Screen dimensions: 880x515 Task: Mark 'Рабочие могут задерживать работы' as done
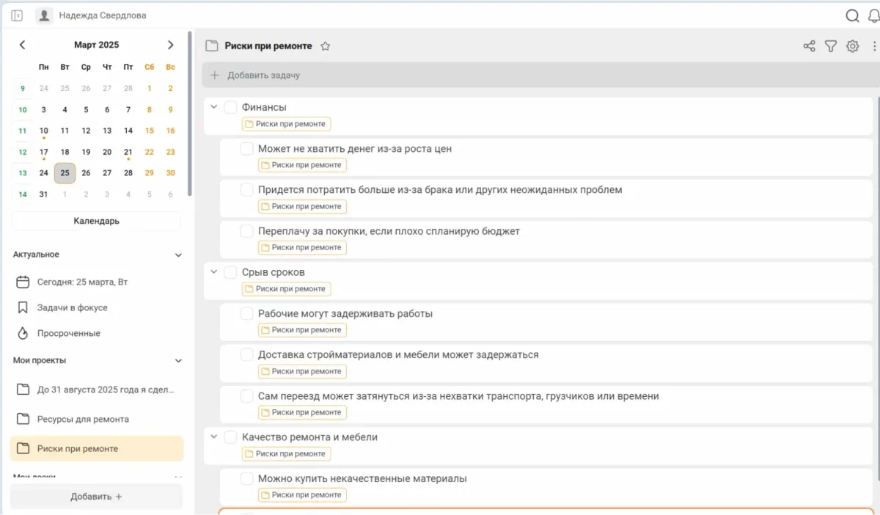pyautogui.click(x=246, y=314)
